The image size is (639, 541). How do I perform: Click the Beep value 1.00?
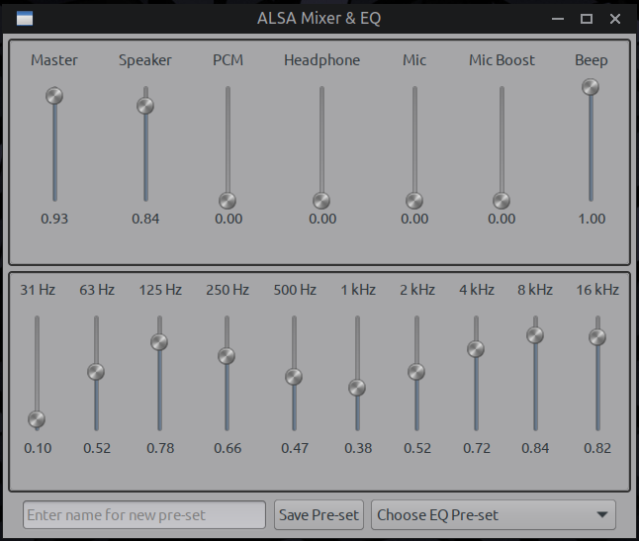(592, 219)
